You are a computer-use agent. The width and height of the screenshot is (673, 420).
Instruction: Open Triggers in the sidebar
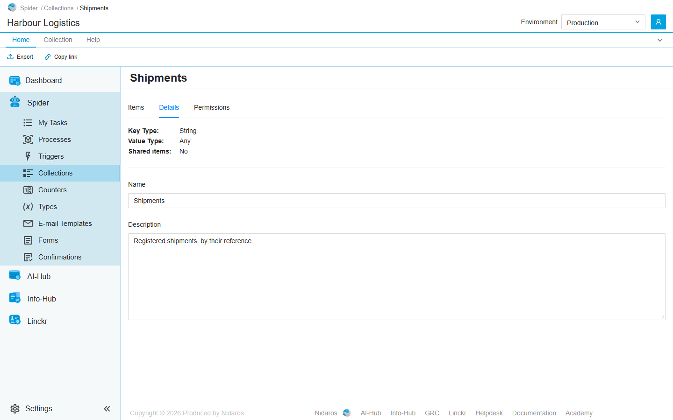coord(60,156)
